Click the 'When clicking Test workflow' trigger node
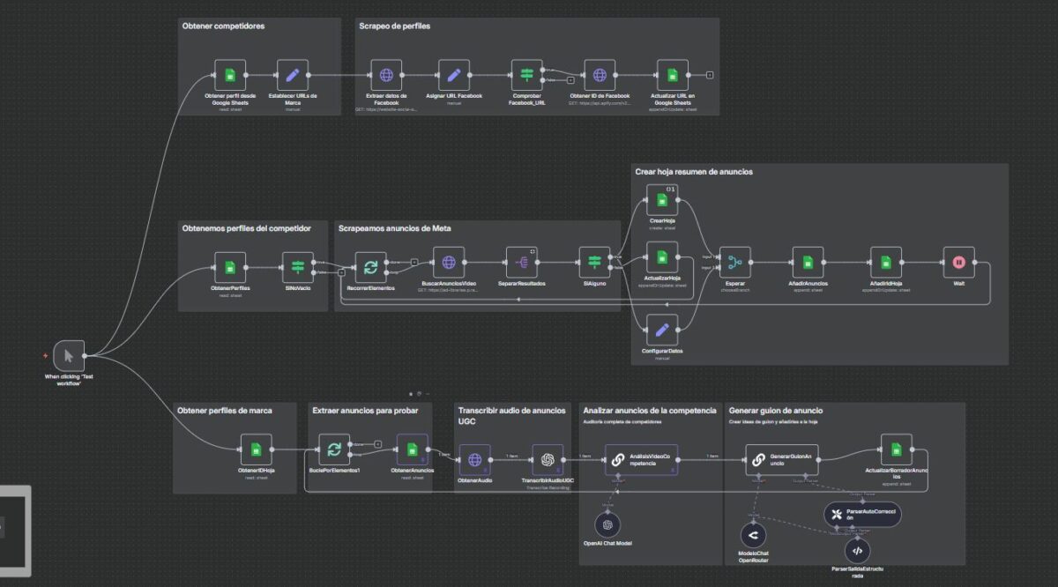 click(68, 356)
